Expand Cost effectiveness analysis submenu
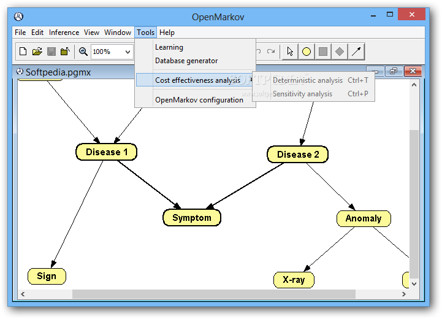 (x=196, y=80)
